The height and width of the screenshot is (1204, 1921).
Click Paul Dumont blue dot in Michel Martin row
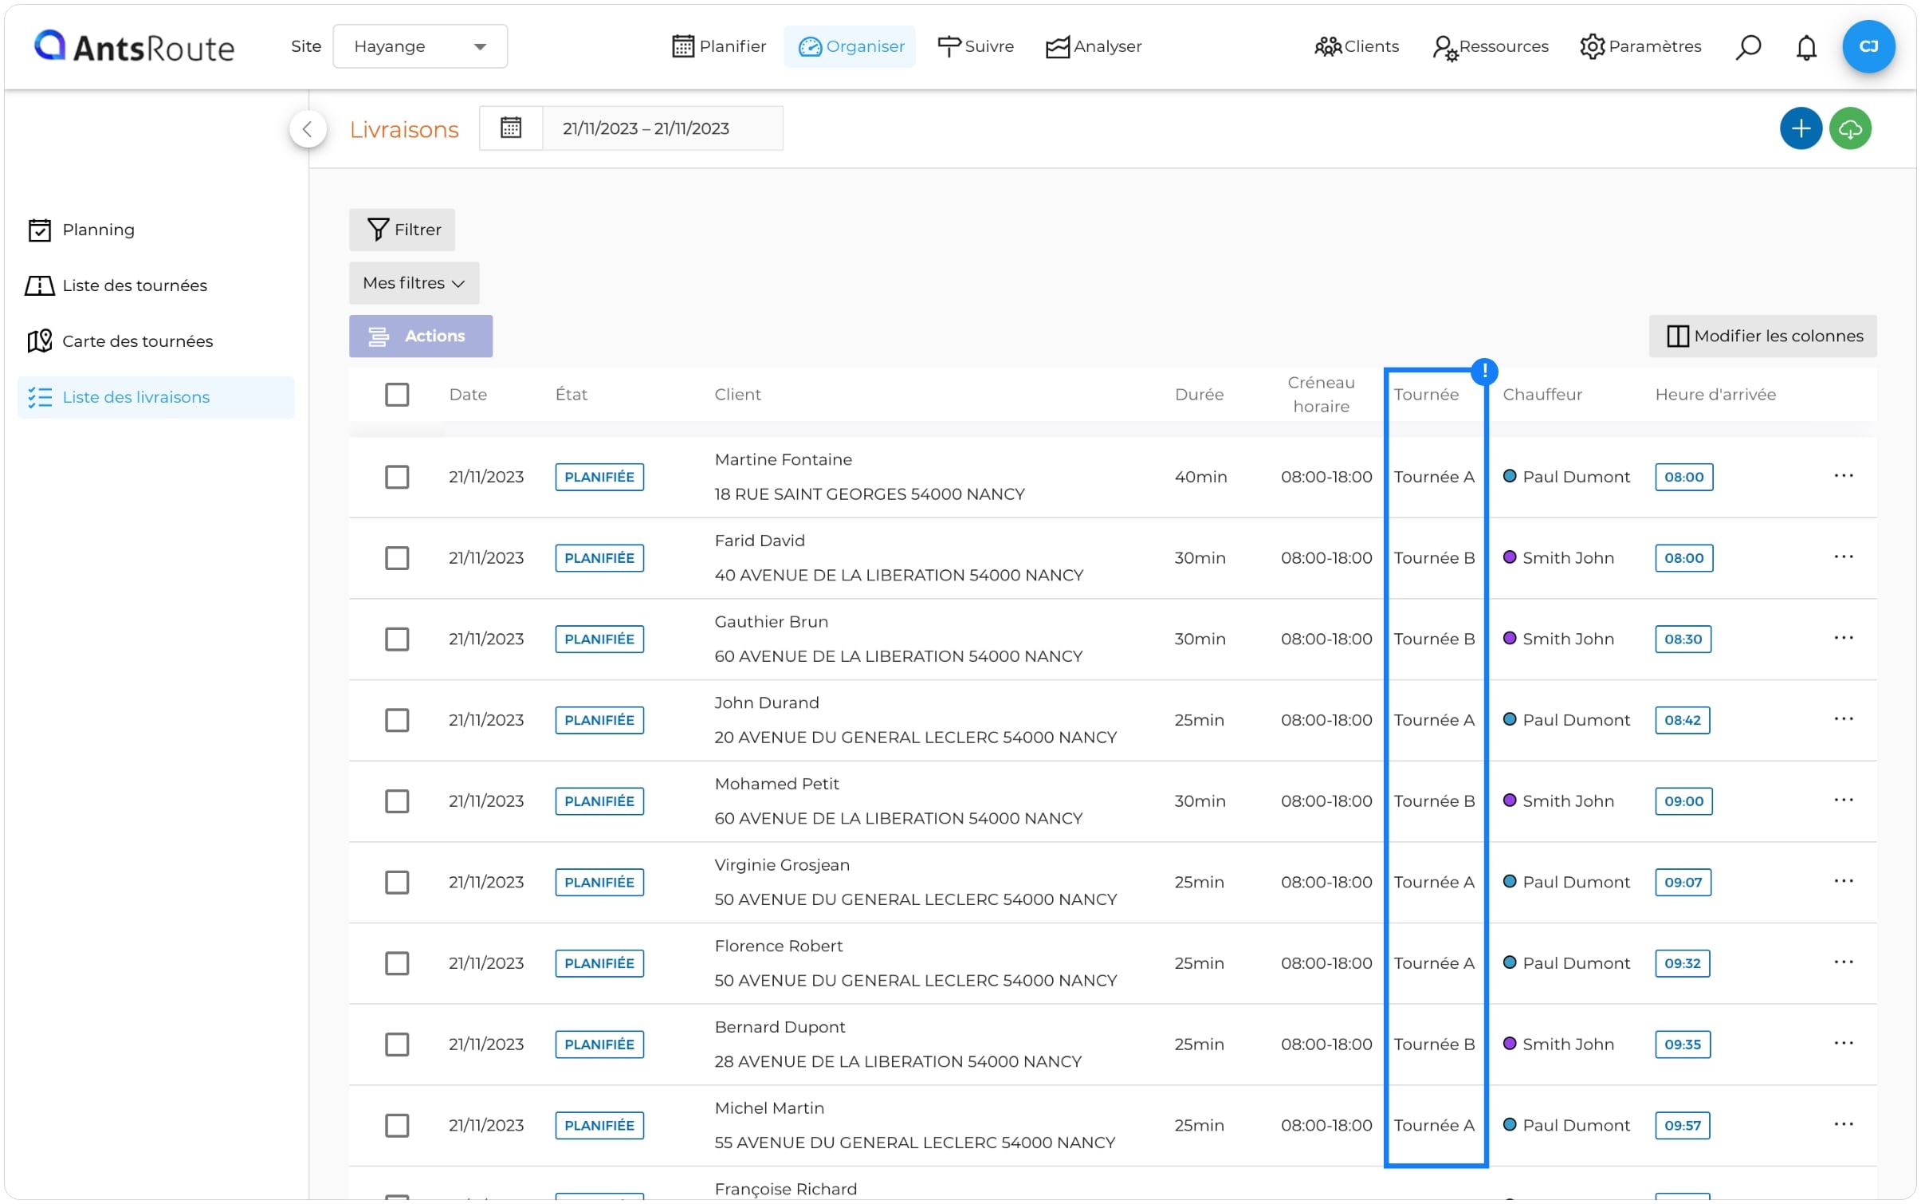[x=1509, y=1125]
